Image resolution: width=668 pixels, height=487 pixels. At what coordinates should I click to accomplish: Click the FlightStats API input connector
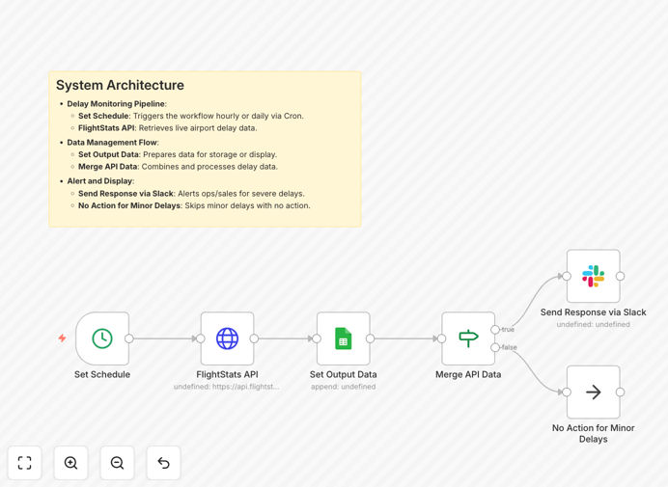point(201,338)
